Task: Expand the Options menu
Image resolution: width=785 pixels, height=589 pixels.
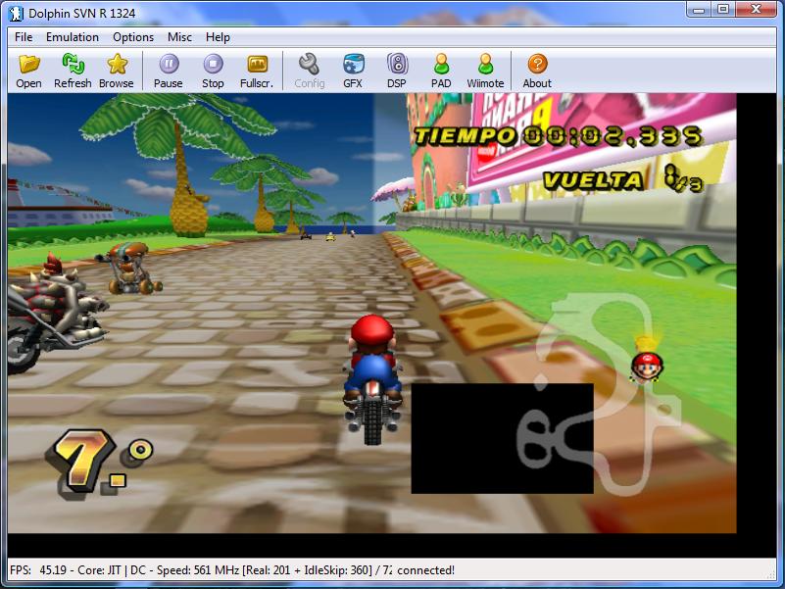Action: 133,37
